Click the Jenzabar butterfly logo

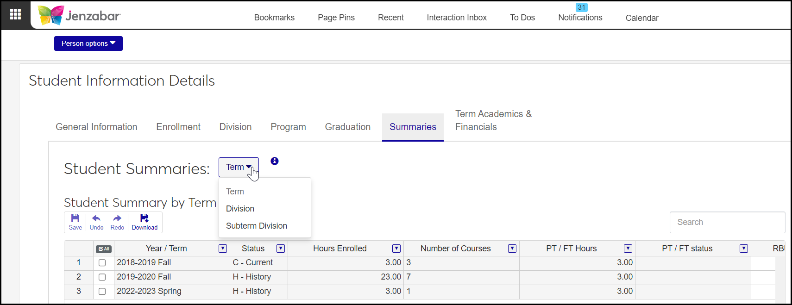coord(51,15)
